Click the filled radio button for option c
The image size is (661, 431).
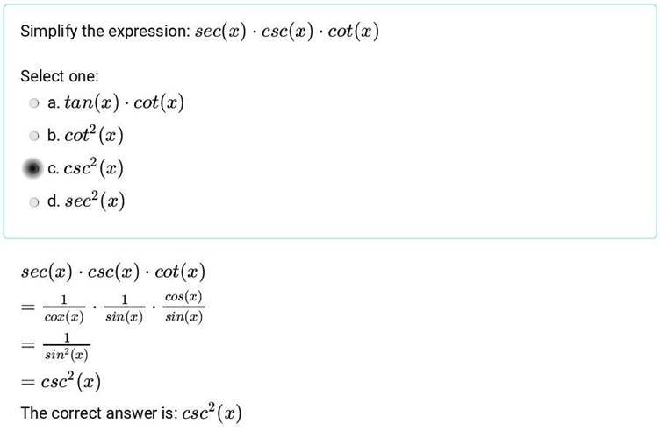(32, 168)
